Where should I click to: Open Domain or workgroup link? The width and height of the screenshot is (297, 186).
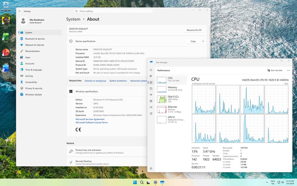pos(96,81)
